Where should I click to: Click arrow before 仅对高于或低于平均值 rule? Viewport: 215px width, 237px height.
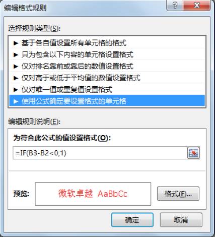[x=16, y=78]
